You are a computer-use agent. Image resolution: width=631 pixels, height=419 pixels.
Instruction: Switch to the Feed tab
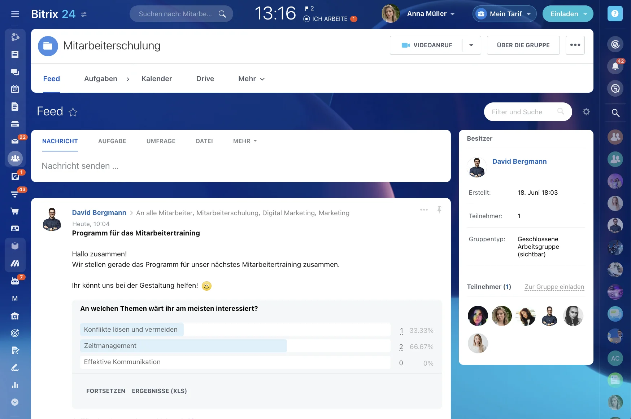coord(52,79)
